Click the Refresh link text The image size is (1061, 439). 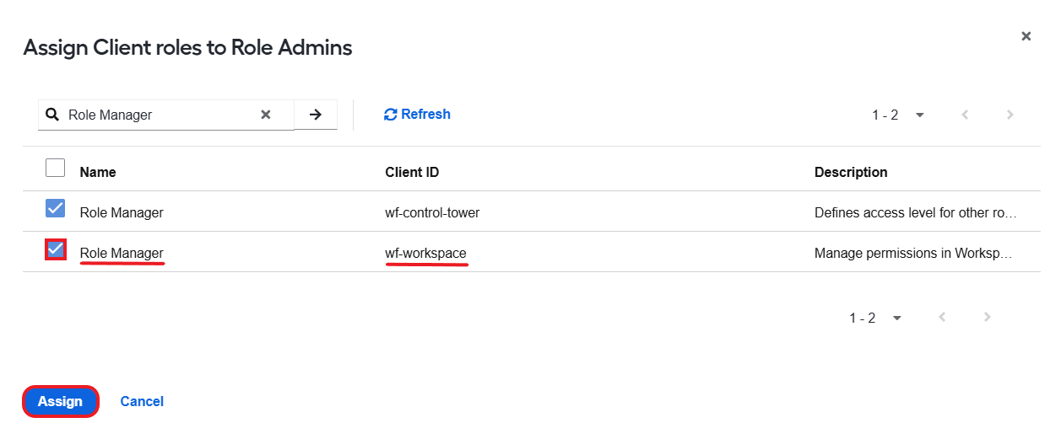425,115
